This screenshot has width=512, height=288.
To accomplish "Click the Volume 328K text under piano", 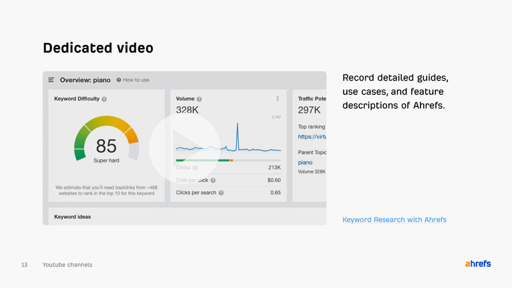I will 312,172.
